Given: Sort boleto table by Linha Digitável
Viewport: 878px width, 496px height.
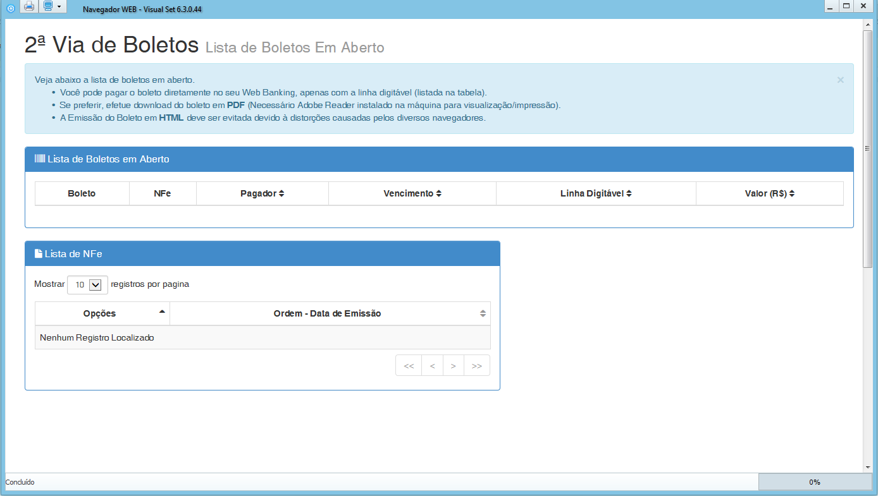Looking at the screenshot, I should click(595, 193).
